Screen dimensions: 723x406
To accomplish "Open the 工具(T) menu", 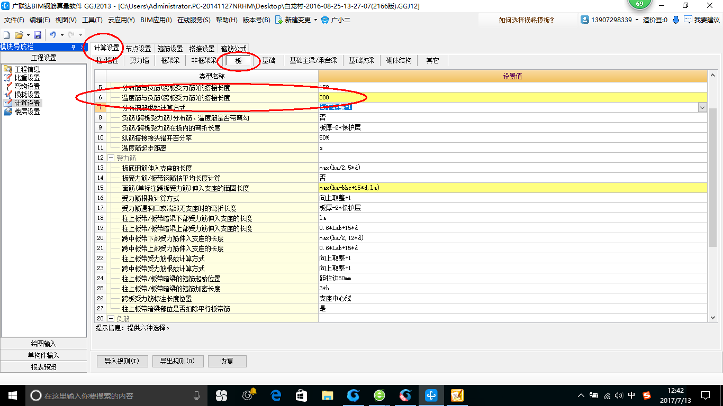I will coord(92,20).
